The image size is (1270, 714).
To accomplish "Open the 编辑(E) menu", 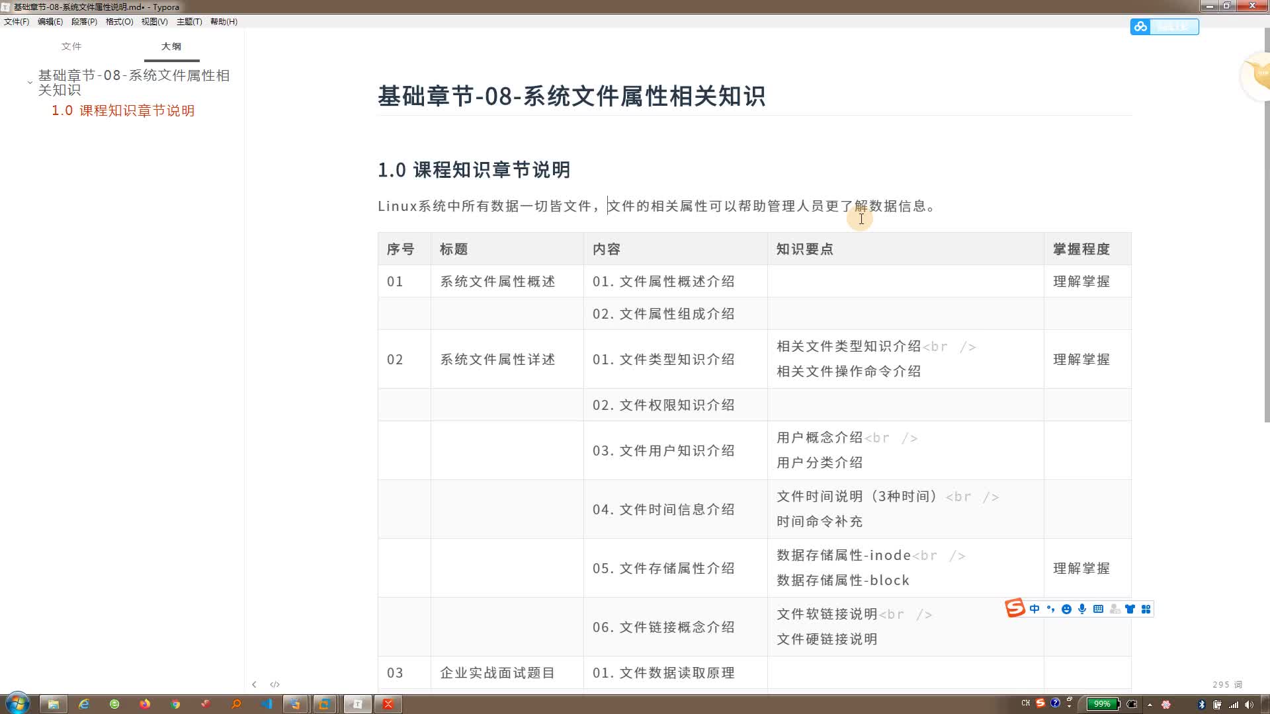I will click(50, 22).
